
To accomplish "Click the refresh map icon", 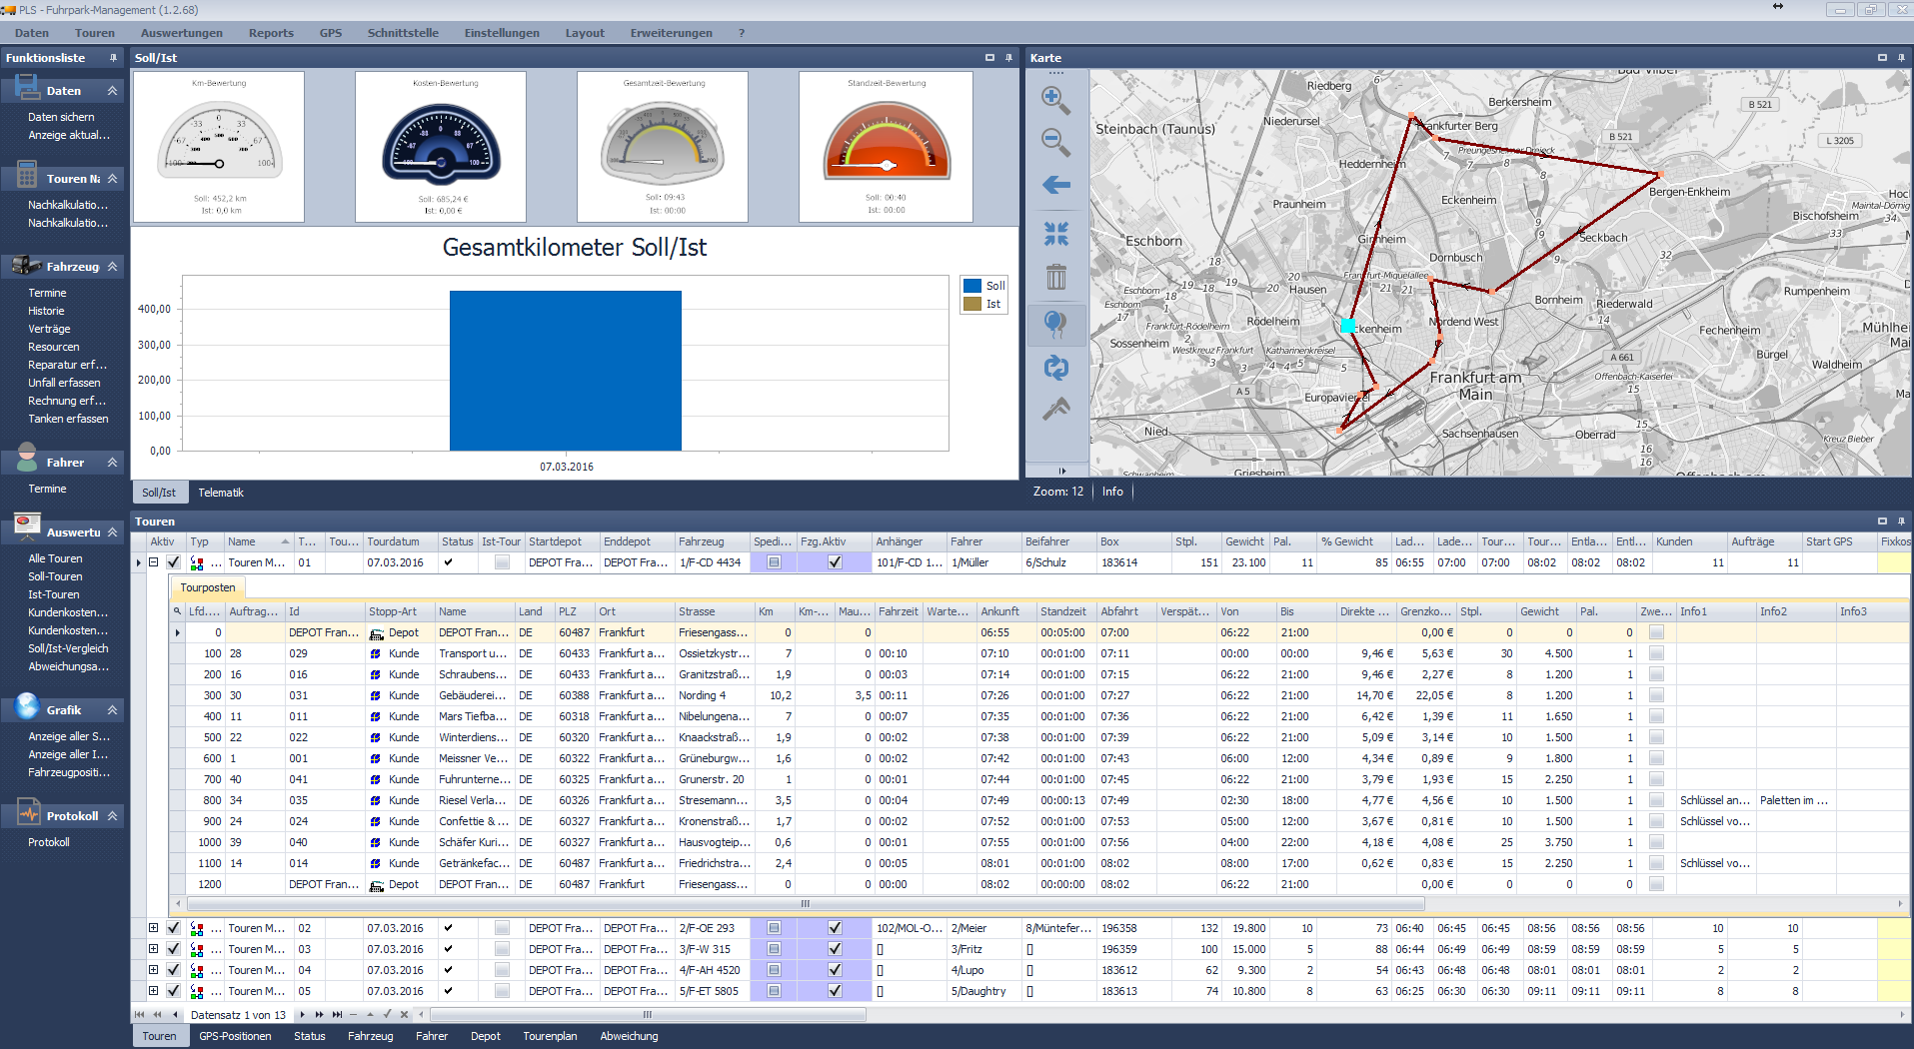I will tap(1055, 368).
